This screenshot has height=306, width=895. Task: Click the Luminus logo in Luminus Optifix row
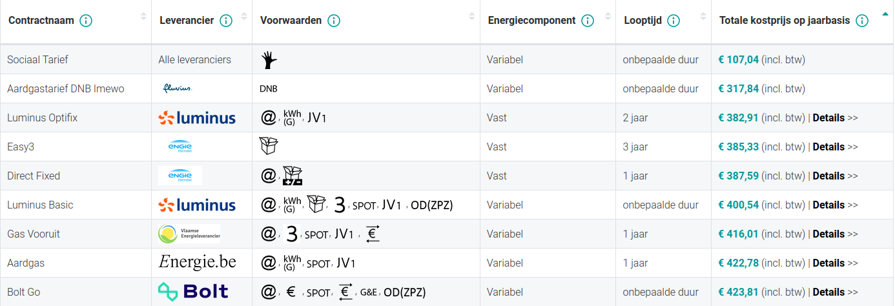click(197, 117)
